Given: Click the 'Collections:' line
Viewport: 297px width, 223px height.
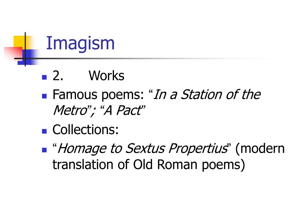Looking at the screenshot, I should point(86,130).
